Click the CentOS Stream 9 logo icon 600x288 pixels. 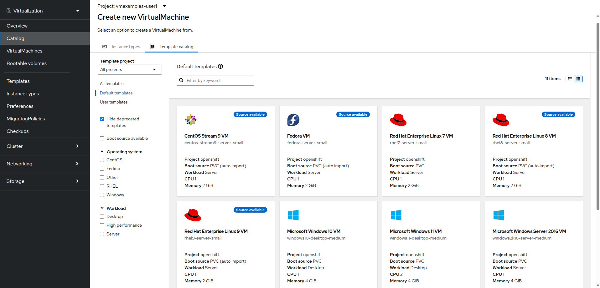190,120
